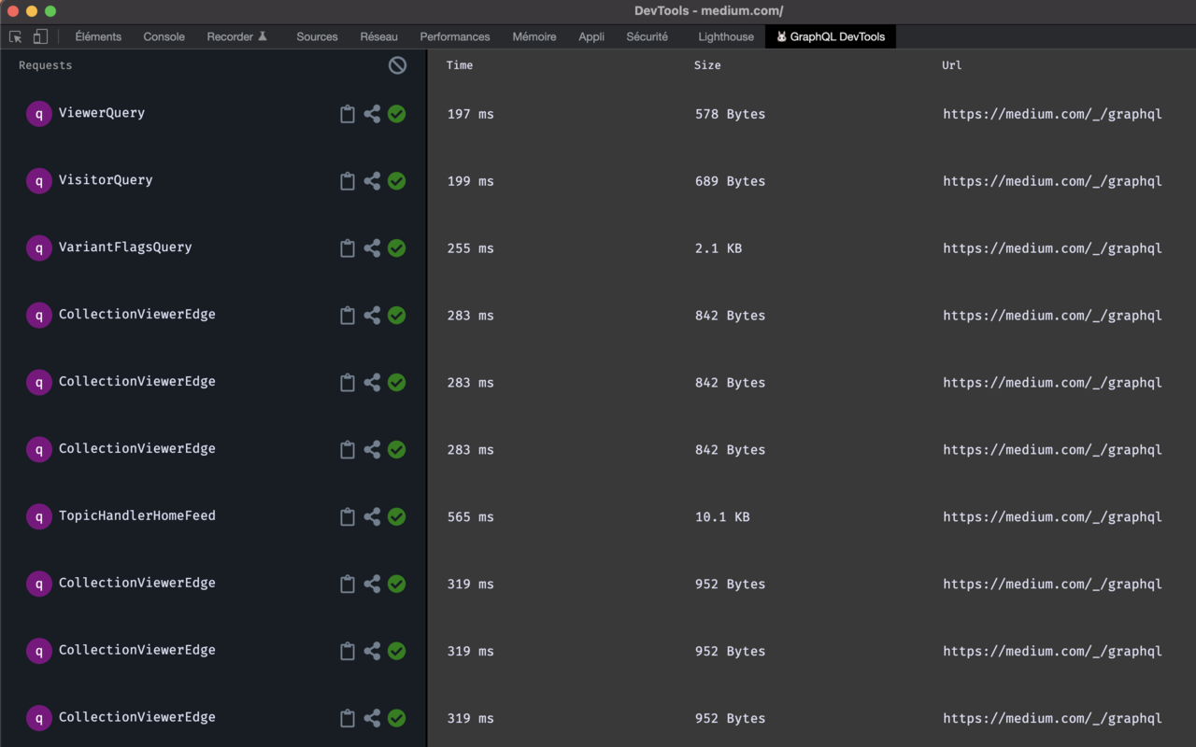Click the 565 ms time value

click(470, 517)
